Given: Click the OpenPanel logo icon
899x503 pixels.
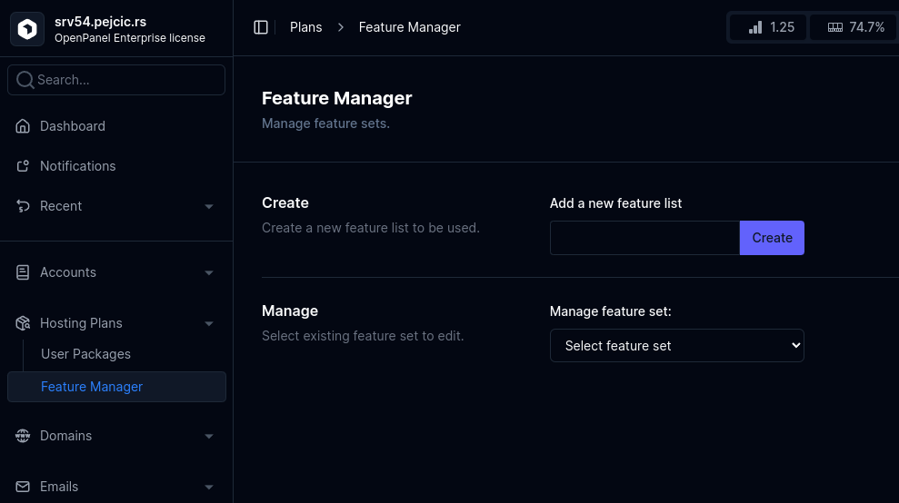Looking at the screenshot, I should coord(27,29).
